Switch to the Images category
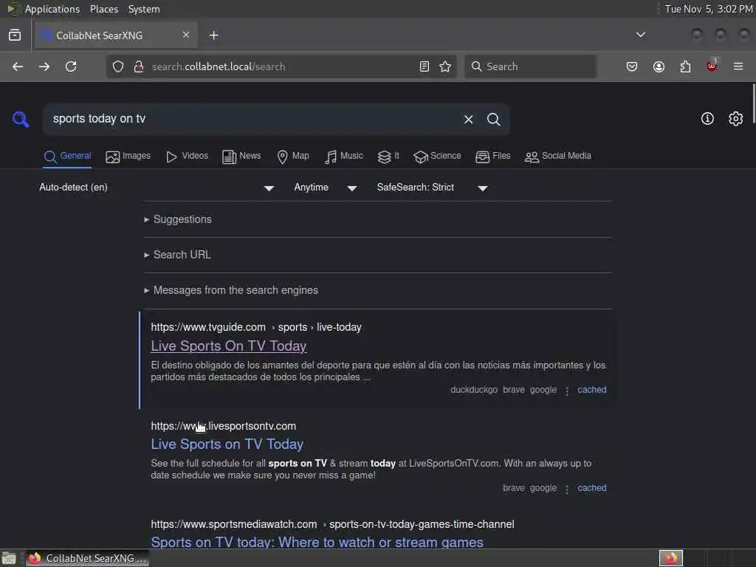Screen dimensions: 756x567 click(x=128, y=157)
